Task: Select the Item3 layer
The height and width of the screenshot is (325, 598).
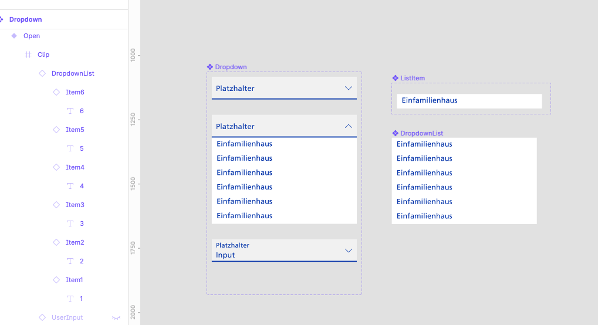Action: pos(75,205)
